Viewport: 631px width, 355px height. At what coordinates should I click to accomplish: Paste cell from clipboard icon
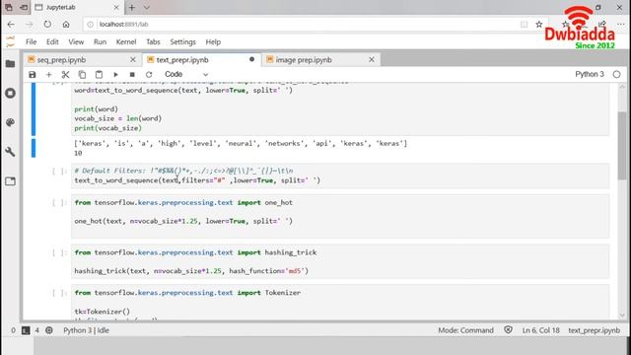(x=99, y=75)
